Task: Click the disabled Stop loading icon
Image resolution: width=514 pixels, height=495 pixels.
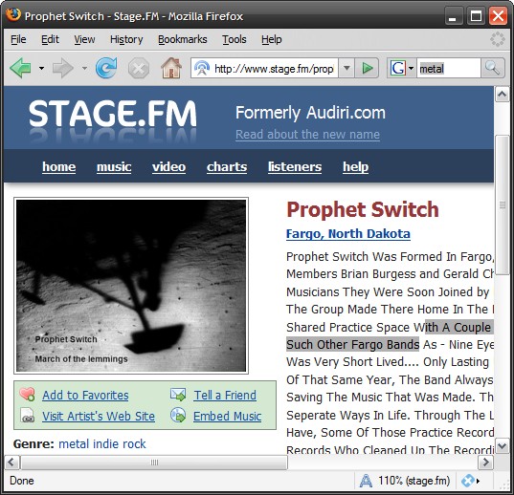Action: point(139,69)
